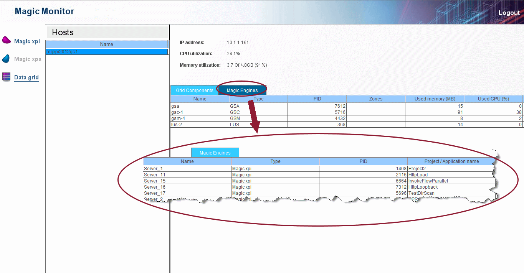524x273 pixels.
Task: Click PID value 368
Action: point(341,124)
